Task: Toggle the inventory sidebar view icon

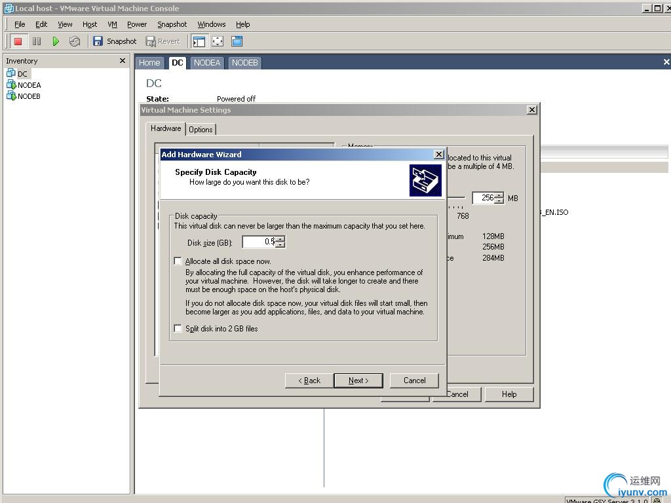Action: click(x=199, y=41)
